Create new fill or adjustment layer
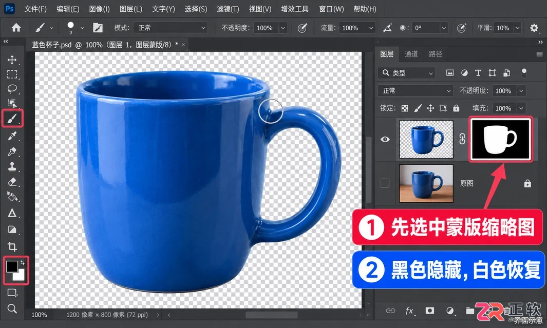Screen dimensions: 547x328 [x=450, y=311]
